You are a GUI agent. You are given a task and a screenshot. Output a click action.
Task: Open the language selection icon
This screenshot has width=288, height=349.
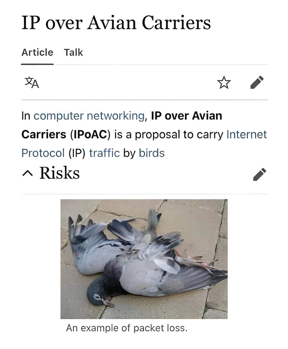(32, 83)
